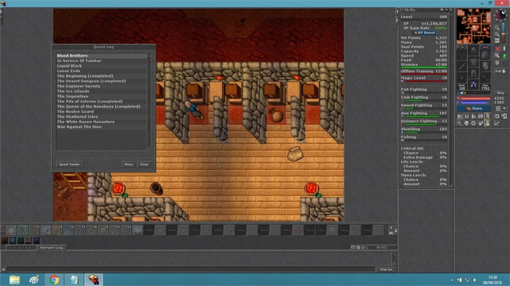The height and width of the screenshot is (286, 510).
Task: Switch to the Server Log tab
Action: point(51,247)
